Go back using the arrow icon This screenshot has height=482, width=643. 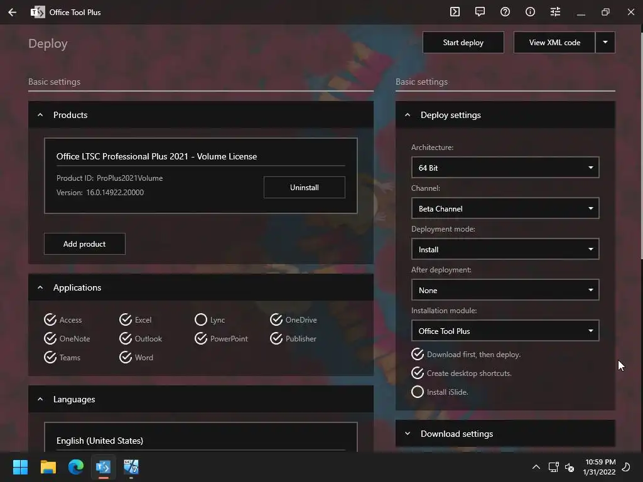(13, 13)
